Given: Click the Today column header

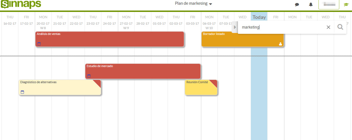Looking at the screenshot, I should pyautogui.click(x=259, y=17).
